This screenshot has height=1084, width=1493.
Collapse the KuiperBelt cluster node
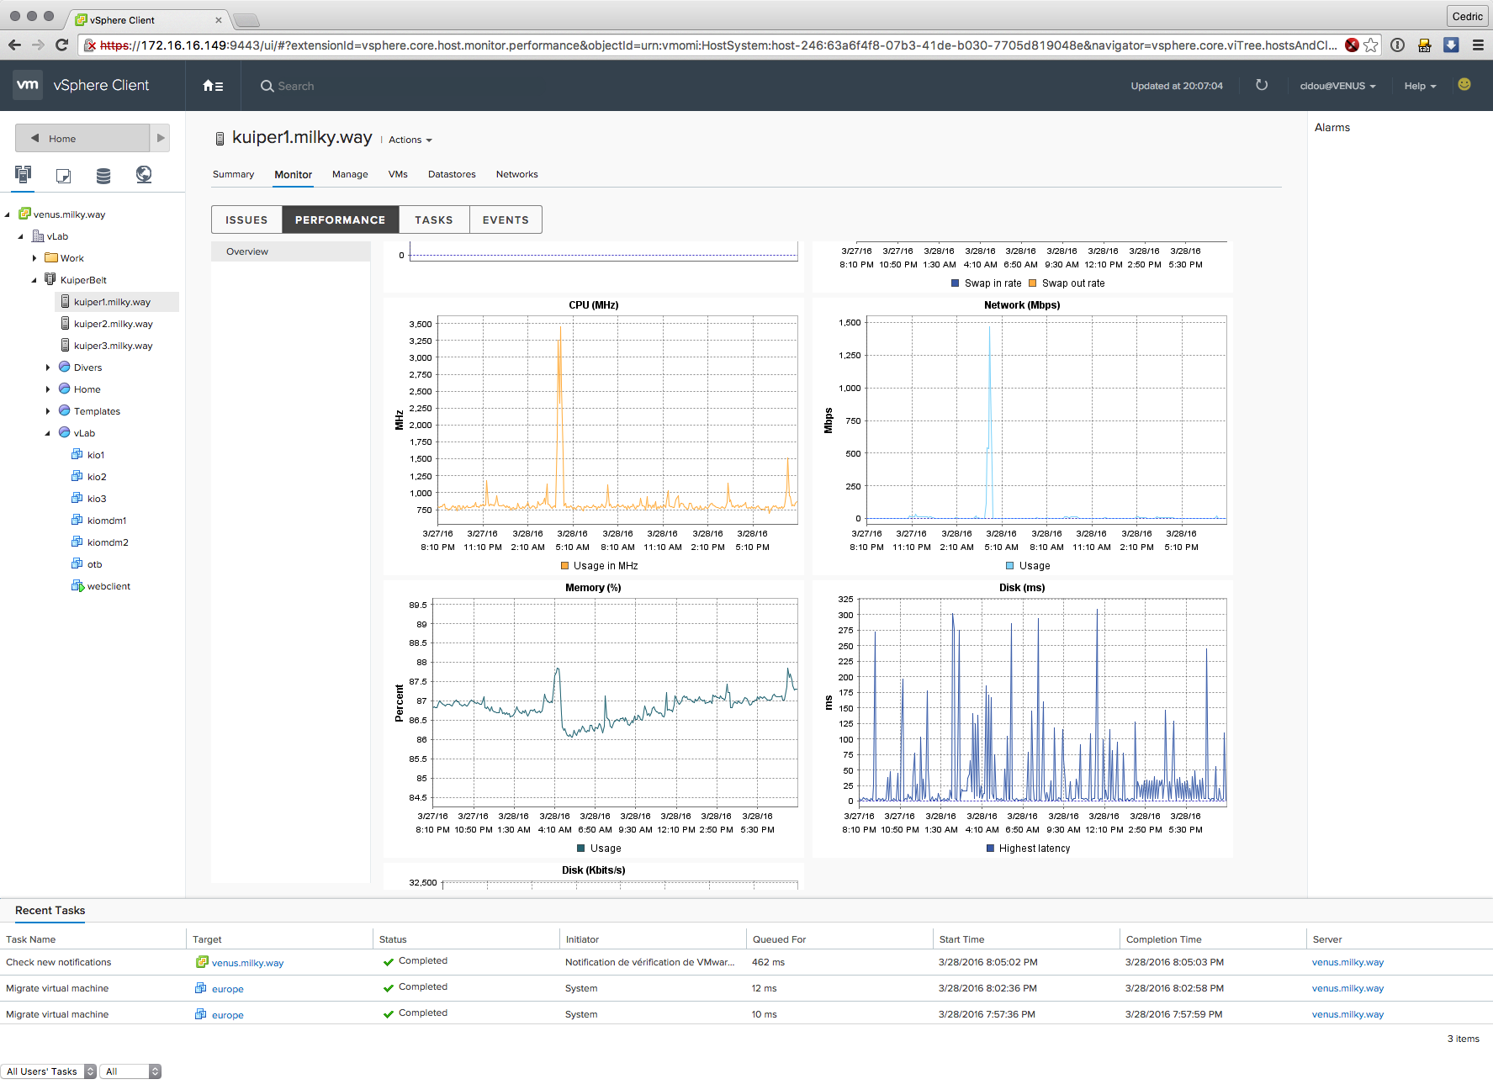(x=34, y=280)
